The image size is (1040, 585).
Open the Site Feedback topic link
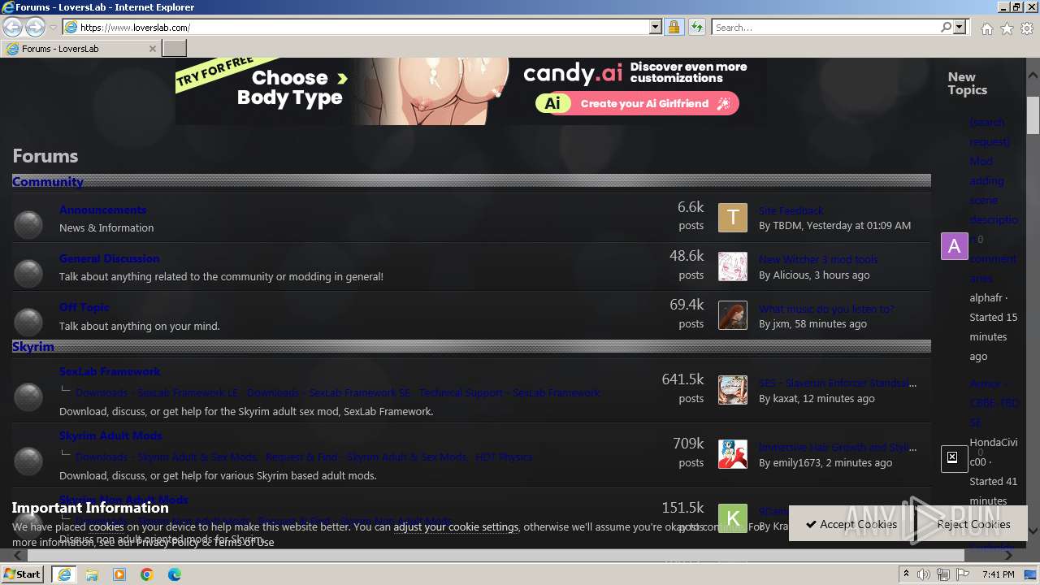(x=791, y=210)
